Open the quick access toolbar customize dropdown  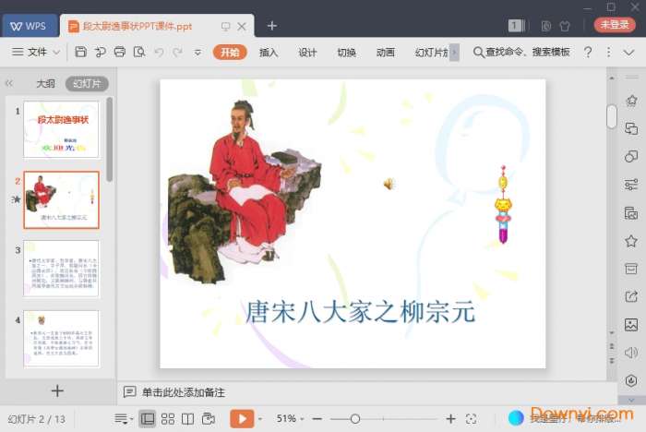pyautogui.click(x=197, y=53)
